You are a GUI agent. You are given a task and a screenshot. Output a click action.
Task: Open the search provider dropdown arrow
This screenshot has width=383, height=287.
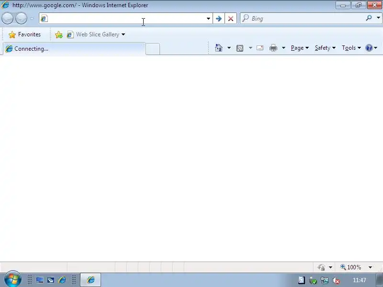tap(378, 18)
